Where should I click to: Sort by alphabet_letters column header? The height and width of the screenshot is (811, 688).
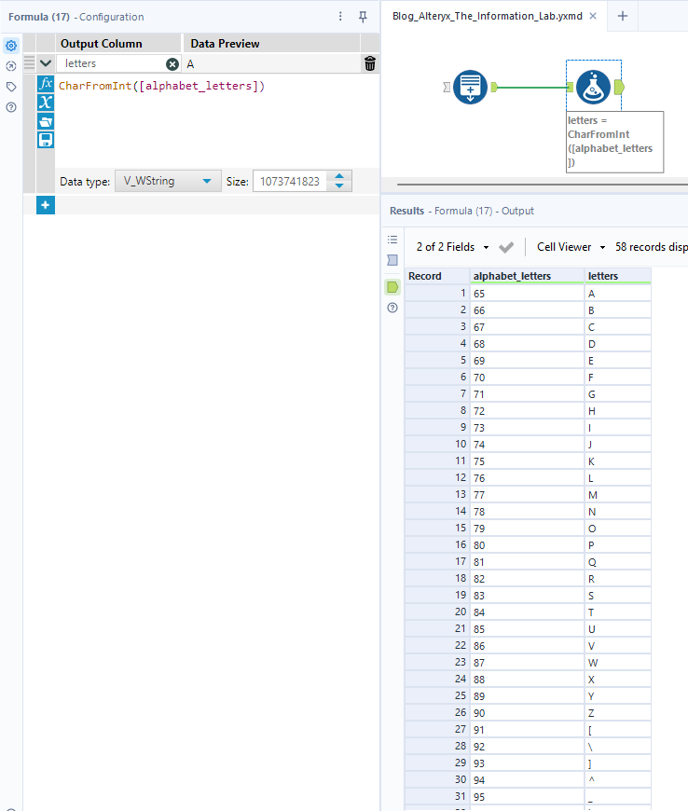coord(527,276)
